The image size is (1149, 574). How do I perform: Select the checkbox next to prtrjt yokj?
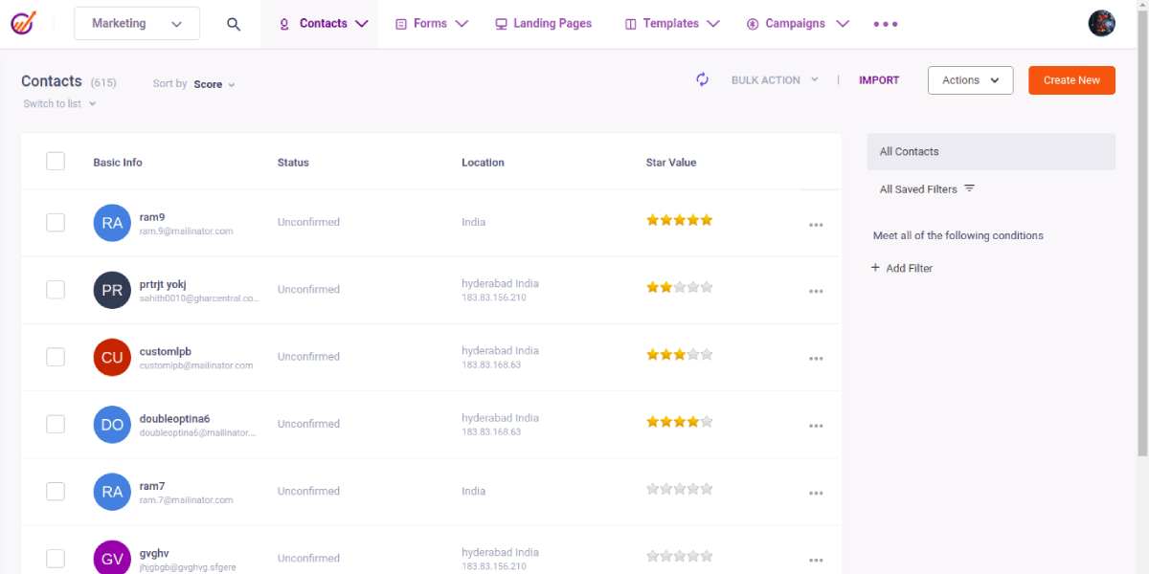click(x=55, y=290)
